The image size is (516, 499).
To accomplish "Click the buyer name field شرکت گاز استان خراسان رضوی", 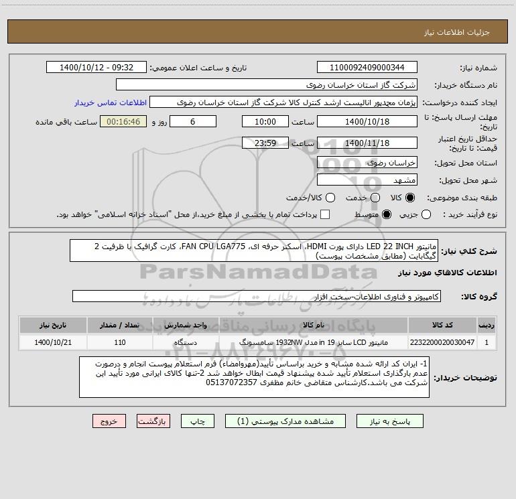I will [267, 85].
